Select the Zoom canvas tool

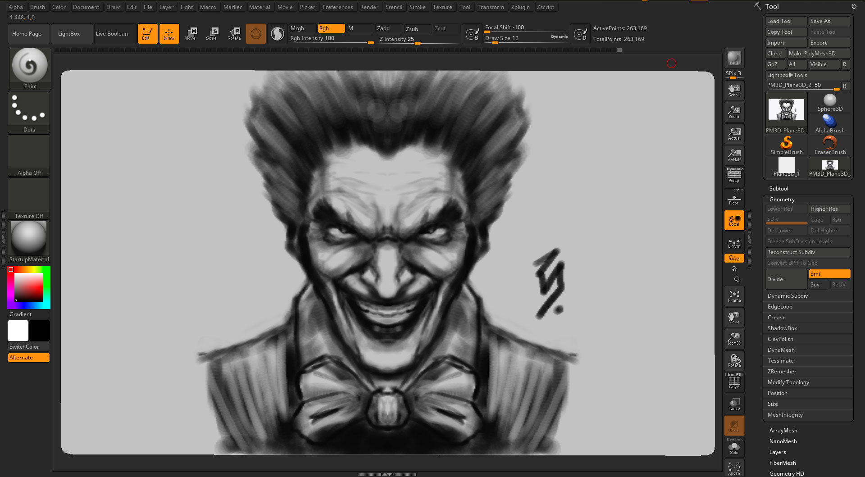(734, 112)
